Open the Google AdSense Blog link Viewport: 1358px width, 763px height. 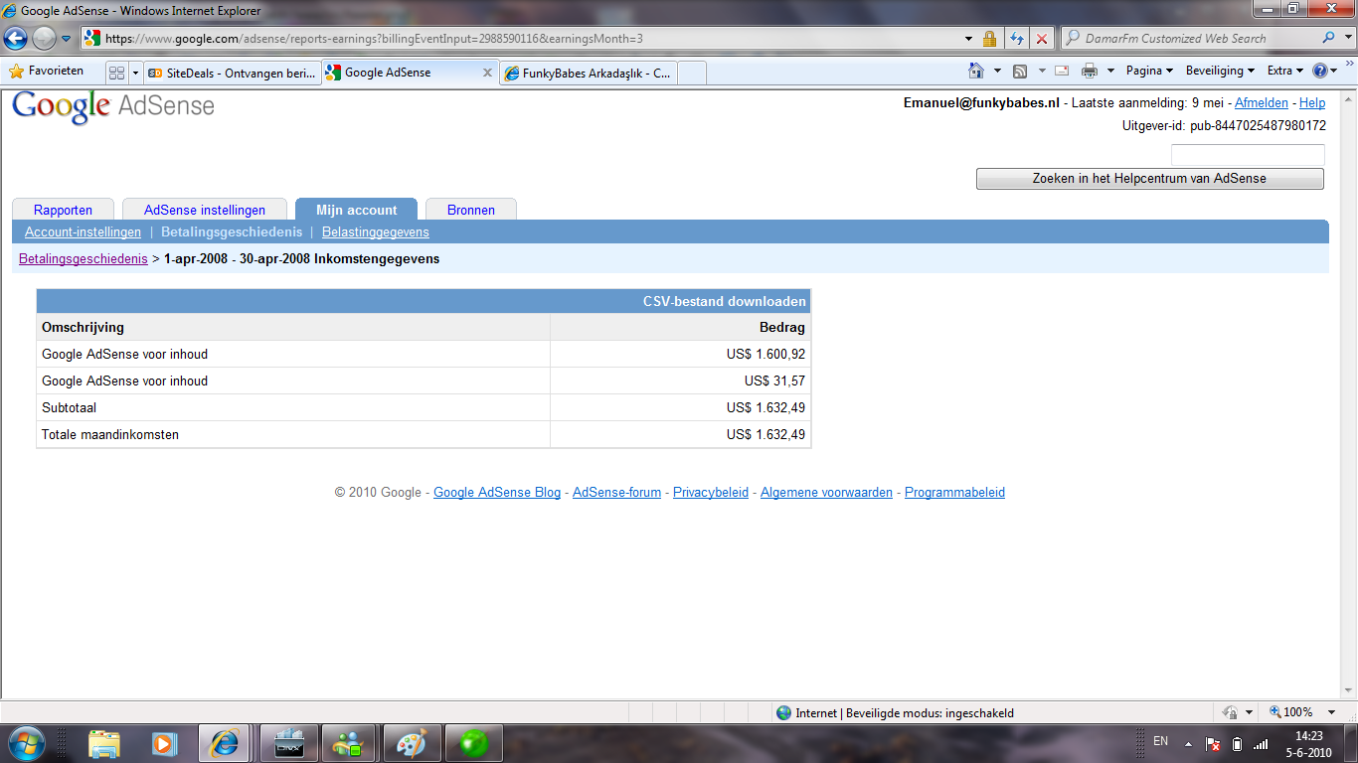[x=497, y=493]
